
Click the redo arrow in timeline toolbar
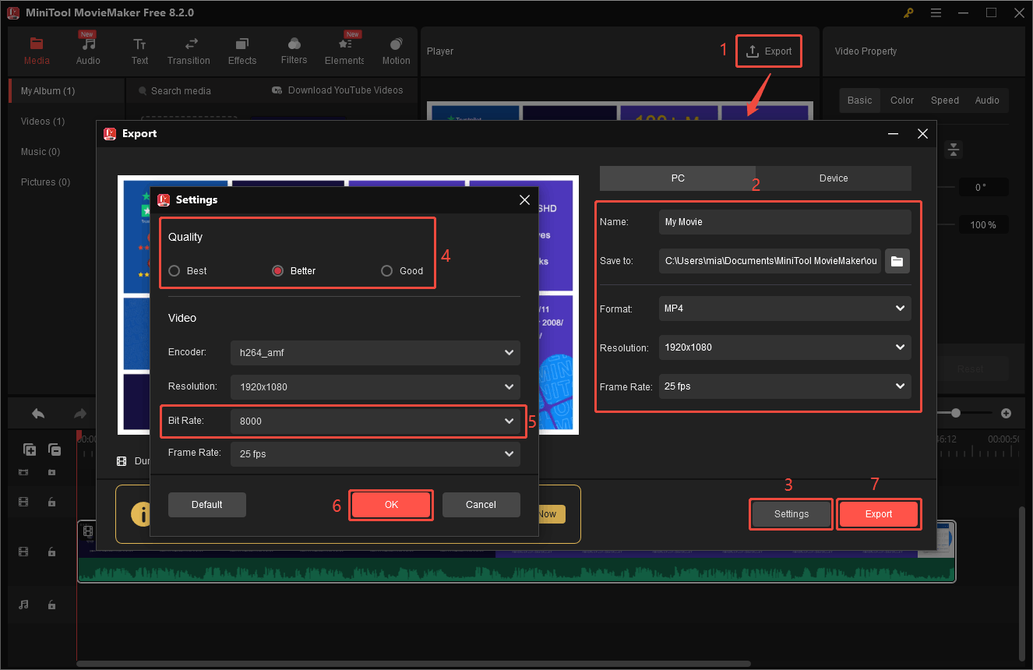(x=79, y=414)
